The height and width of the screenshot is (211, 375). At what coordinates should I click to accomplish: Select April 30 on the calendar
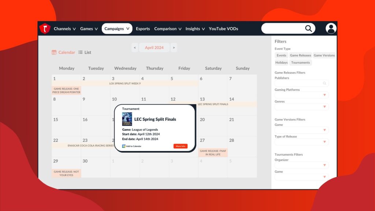(x=96, y=167)
